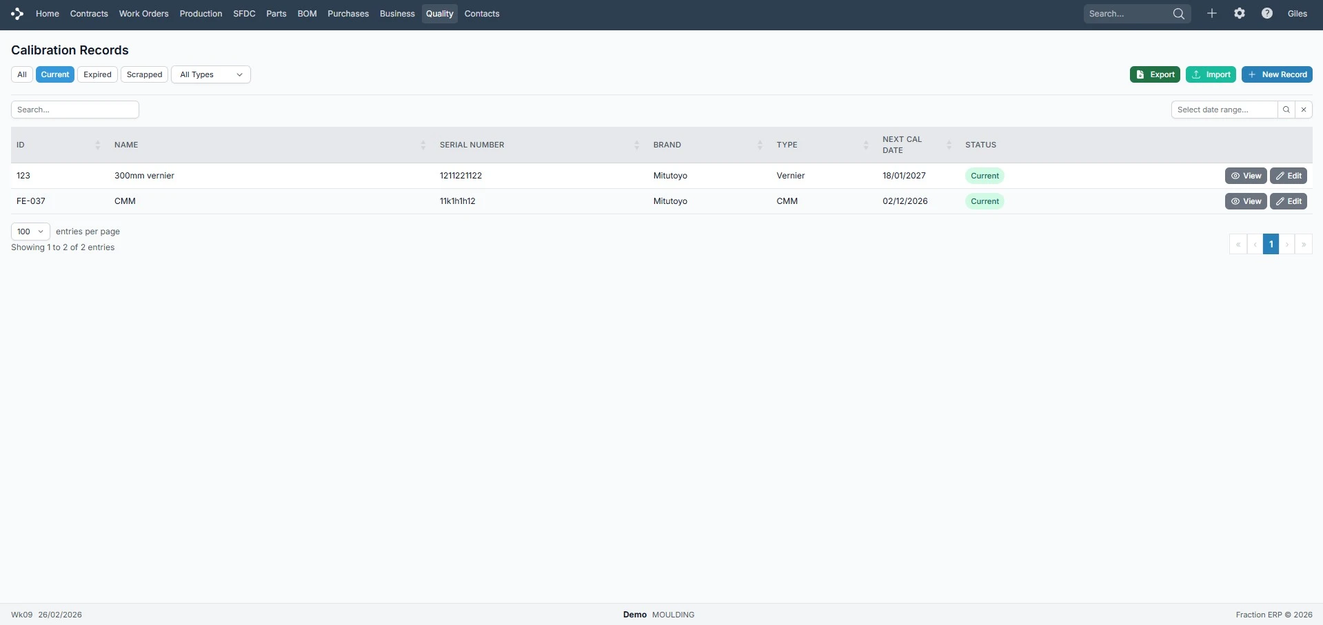Viewport: 1323px width, 625px height.
Task: Sort by the Next Cal Date column
Action: [949, 145]
